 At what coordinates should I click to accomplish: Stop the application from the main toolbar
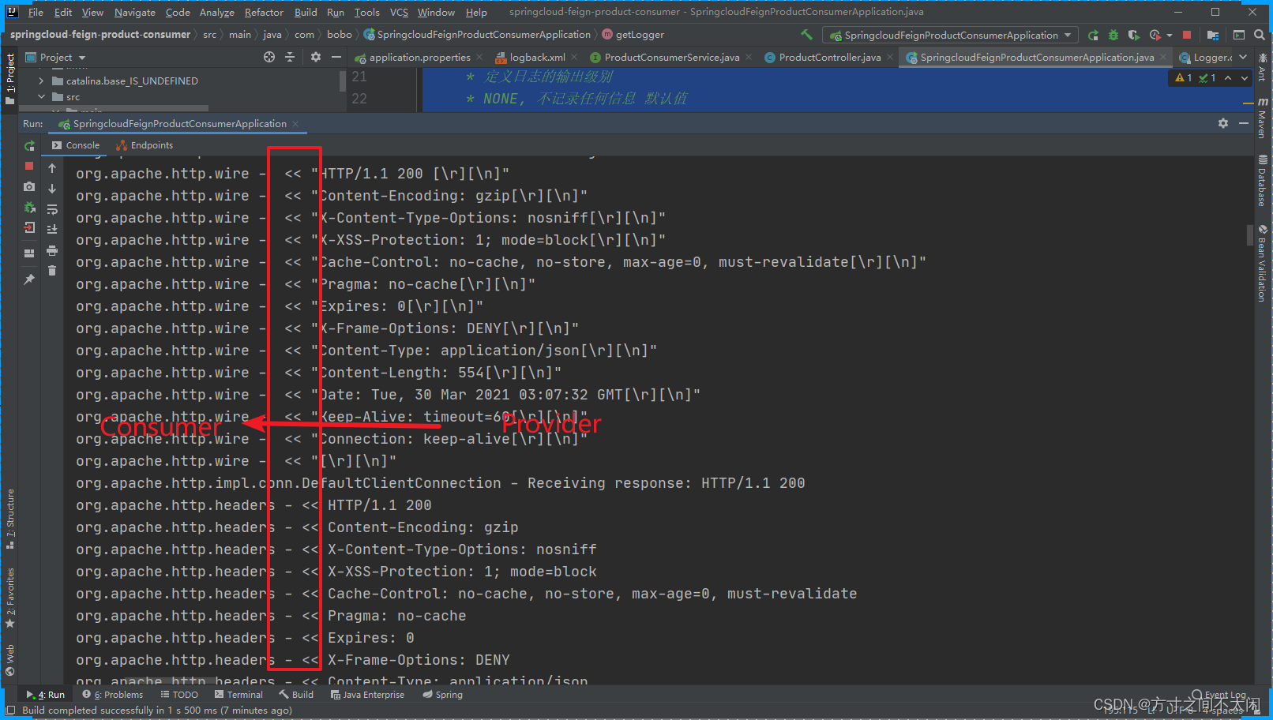point(1187,35)
